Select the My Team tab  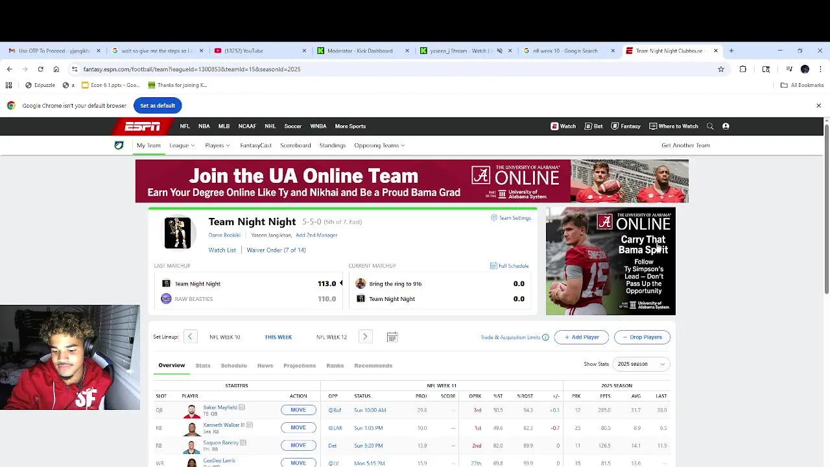click(x=148, y=145)
